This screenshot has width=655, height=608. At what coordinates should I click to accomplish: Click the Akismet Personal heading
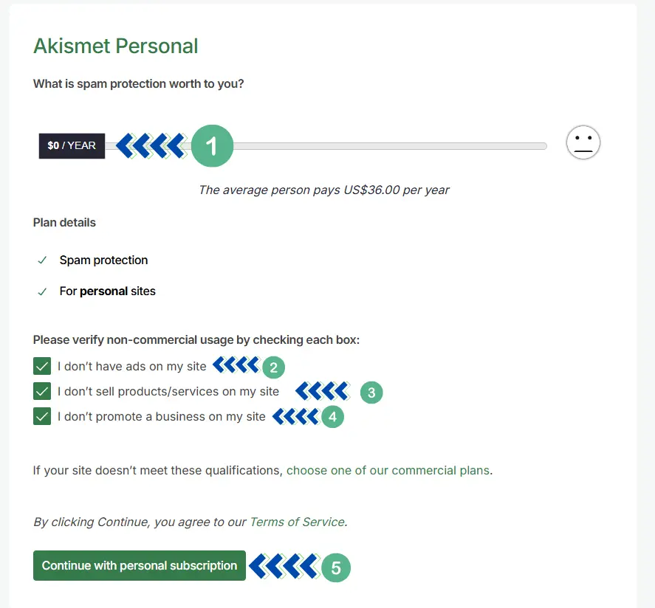116,46
